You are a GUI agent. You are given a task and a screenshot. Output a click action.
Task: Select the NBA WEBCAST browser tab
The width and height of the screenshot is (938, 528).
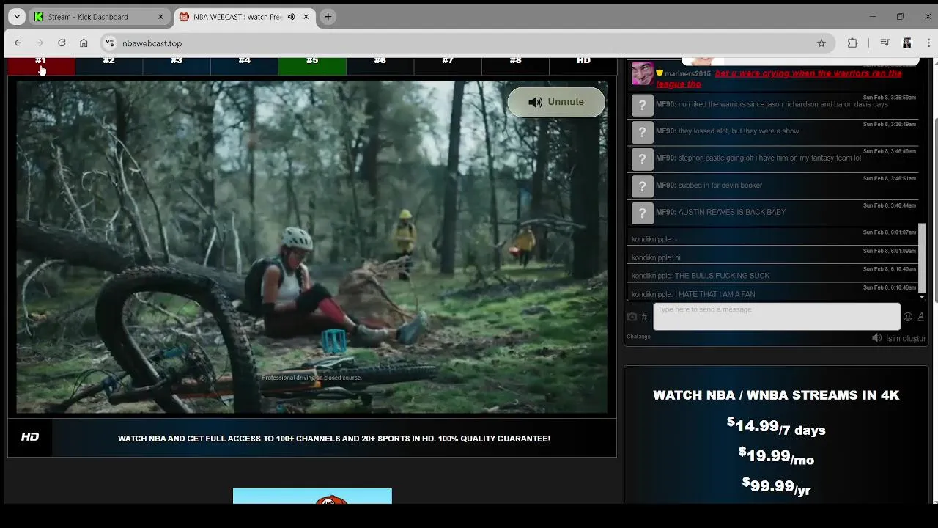coord(245,17)
